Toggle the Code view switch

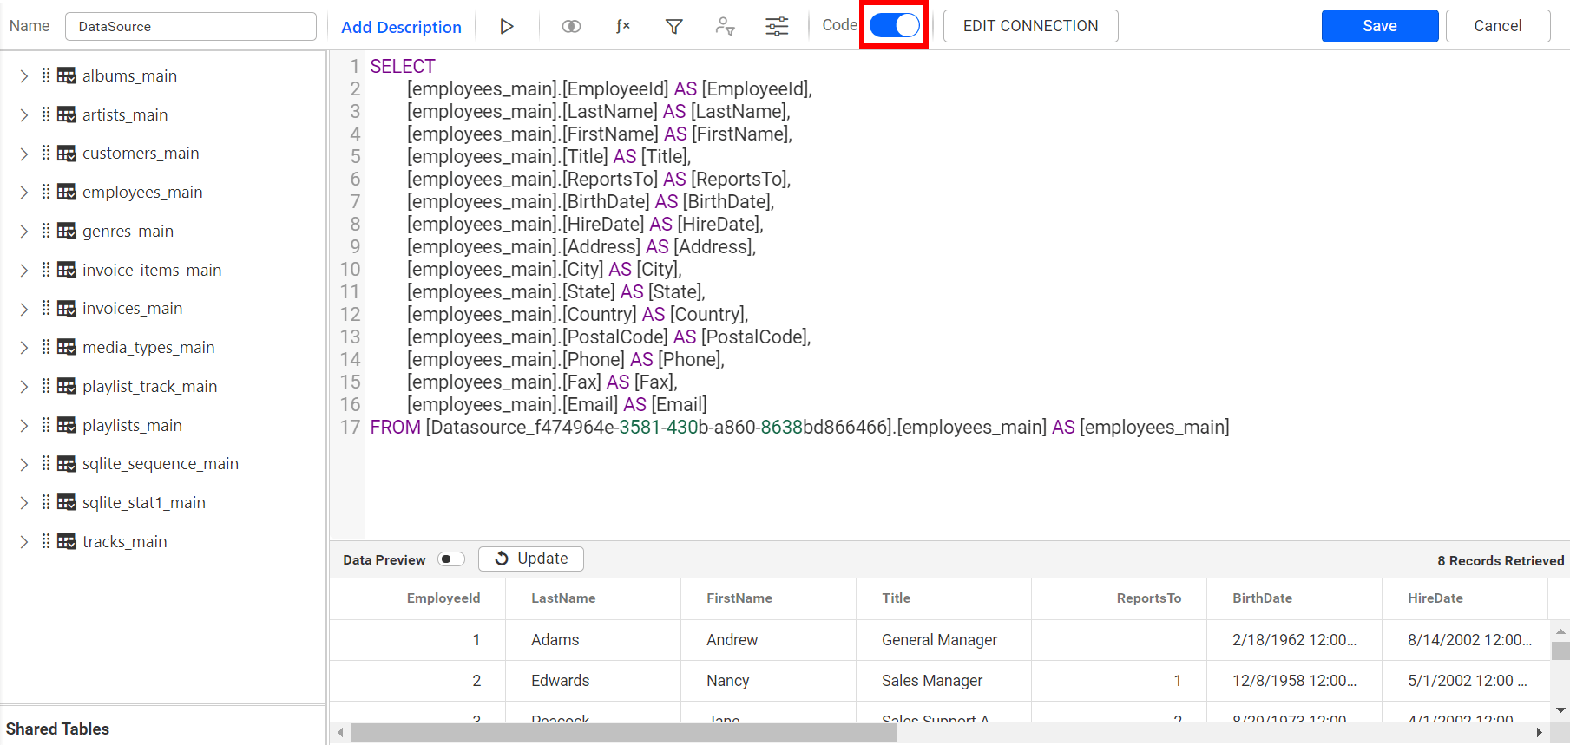coord(894,25)
